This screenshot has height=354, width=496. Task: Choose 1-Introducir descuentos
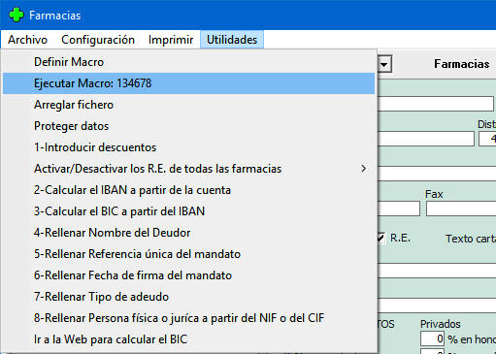click(189, 147)
